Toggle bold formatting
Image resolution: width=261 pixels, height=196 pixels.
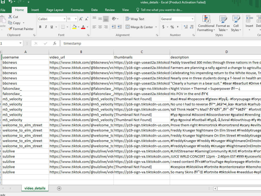(40, 27)
